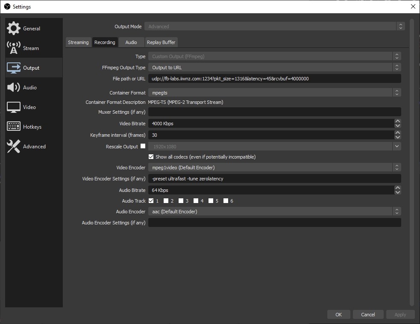The image size is (420, 324).
Task: Click the OK button
Action: click(338, 314)
